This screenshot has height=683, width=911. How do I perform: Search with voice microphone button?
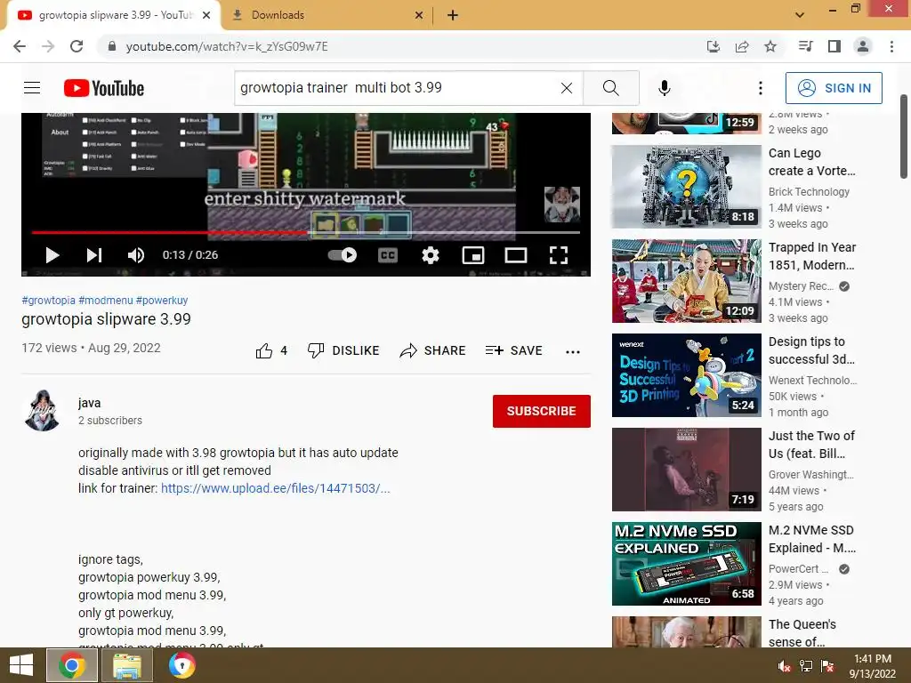(x=665, y=88)
